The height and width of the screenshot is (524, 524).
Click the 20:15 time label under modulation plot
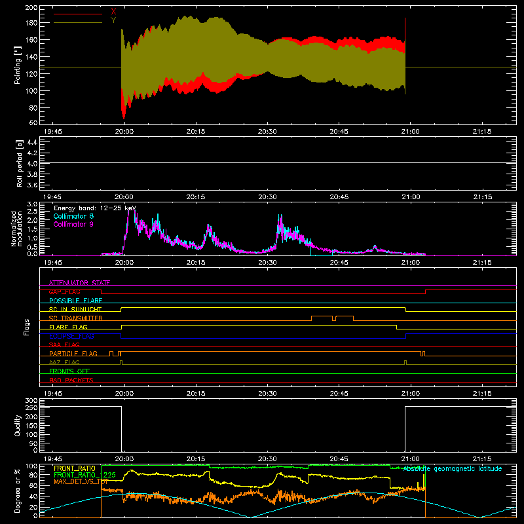tap(196, 263)
